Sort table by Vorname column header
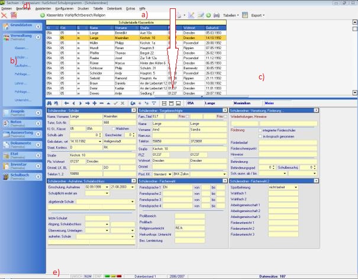Viewport: 358px width, 279px height. coord(127,28)
